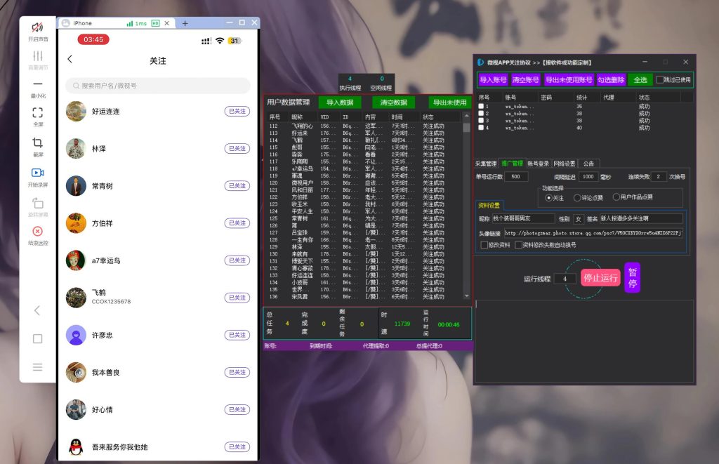Open the 音量调节 volume sliders icon
Image resolution: width=719 pixels, height=464 pixels.
click(x=38, y=56)
